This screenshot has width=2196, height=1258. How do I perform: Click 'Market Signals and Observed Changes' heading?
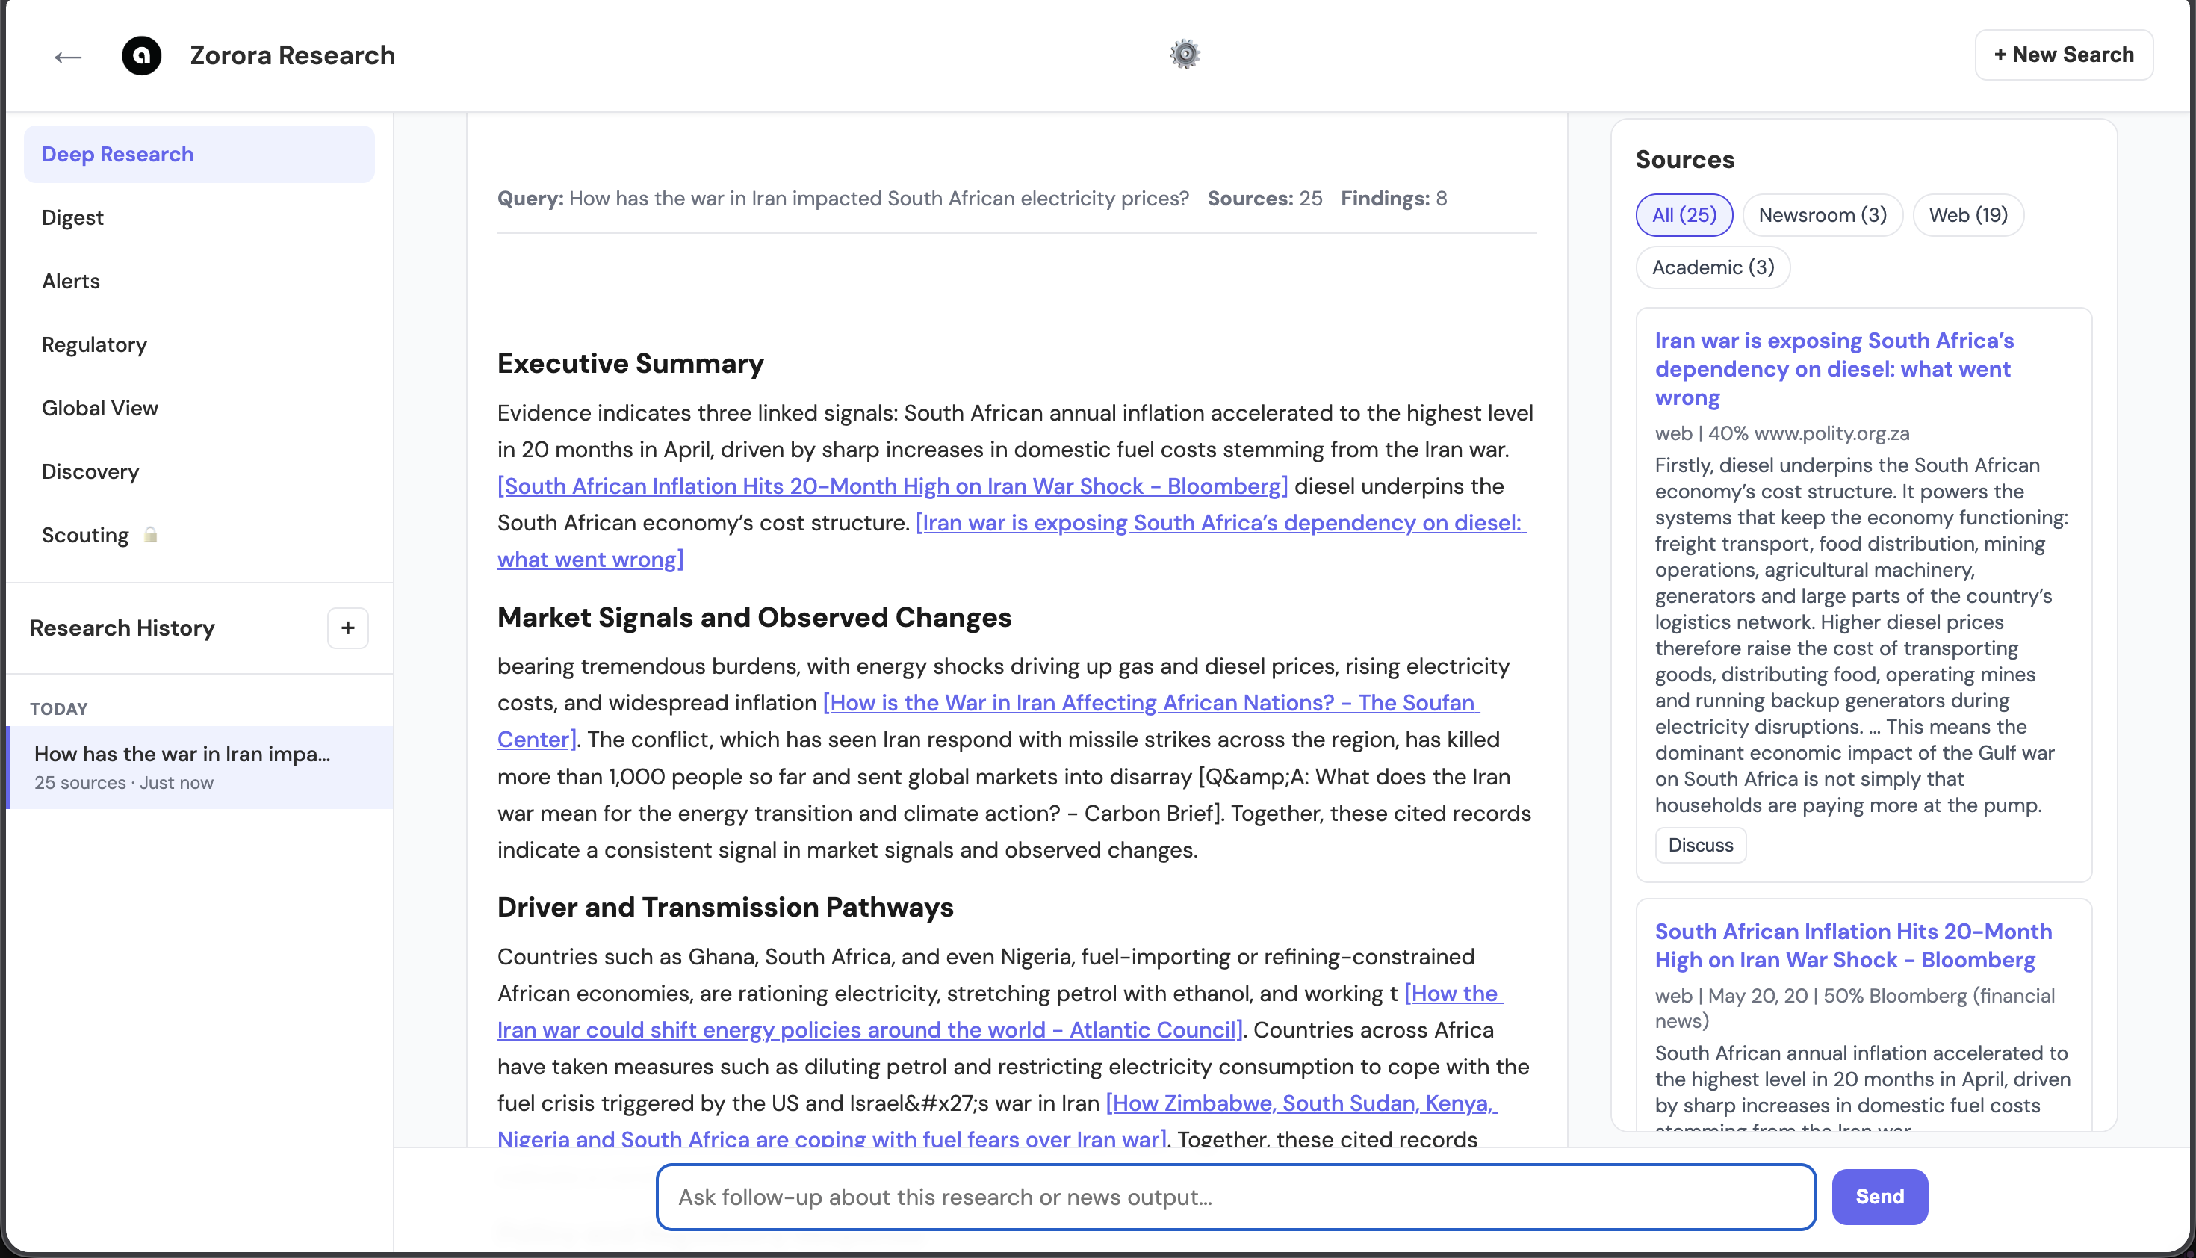(754, 618)
